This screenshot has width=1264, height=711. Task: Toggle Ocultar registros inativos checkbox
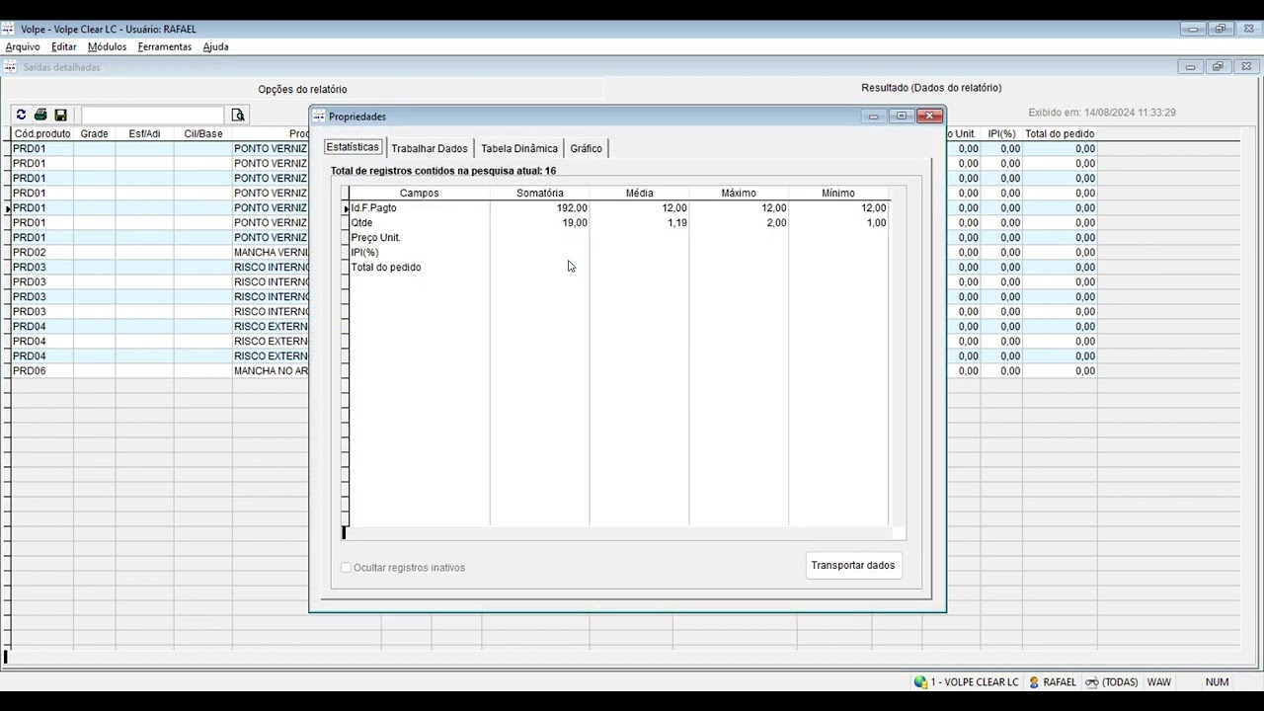(x=346, y=568)
